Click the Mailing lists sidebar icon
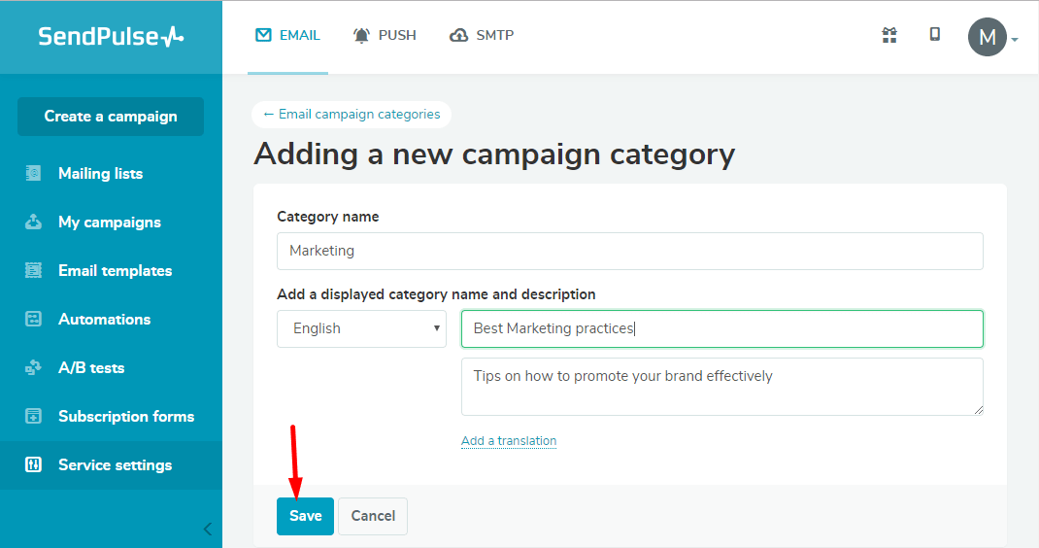The height and width of the screenshot is (548, 1039). tap(33, 173)
